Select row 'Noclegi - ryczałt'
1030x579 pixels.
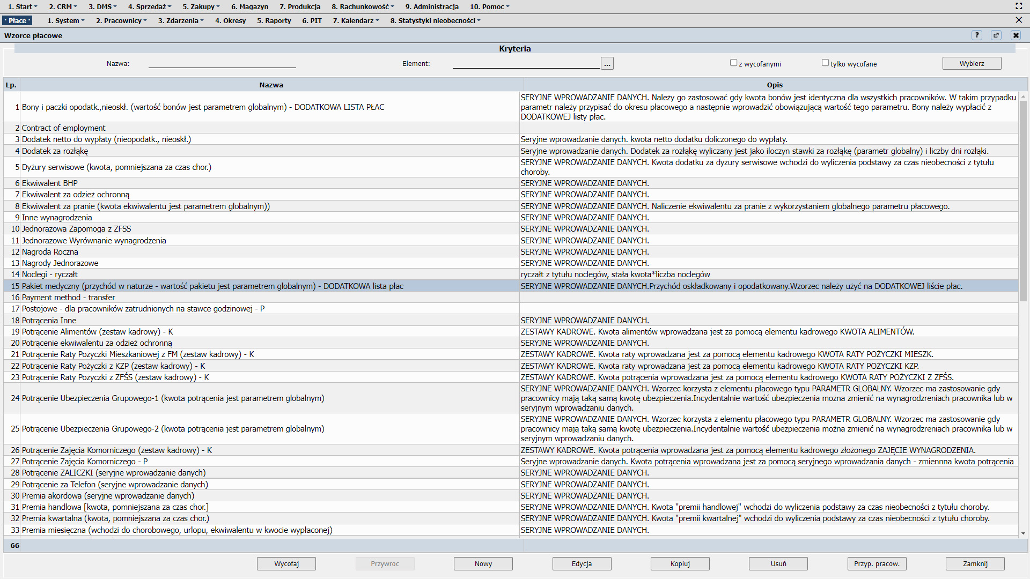pyautogui.click(x=511, y=274)
